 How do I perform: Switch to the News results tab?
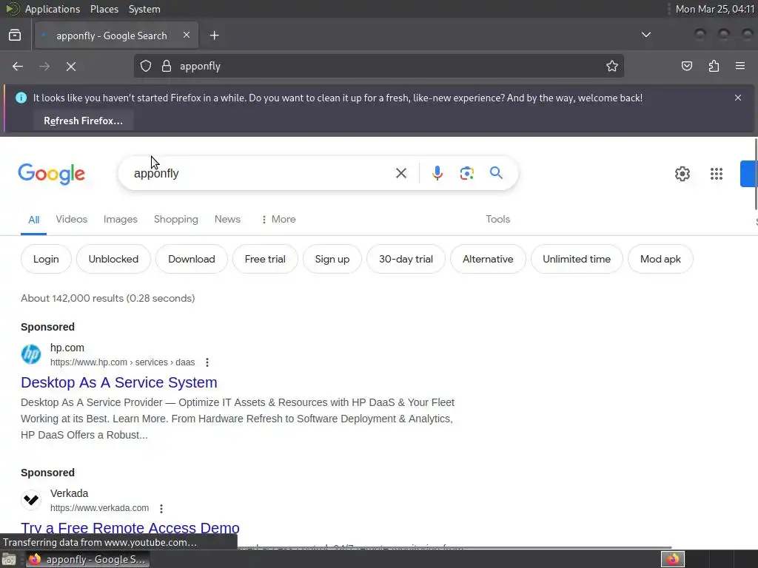click(227, 219)
